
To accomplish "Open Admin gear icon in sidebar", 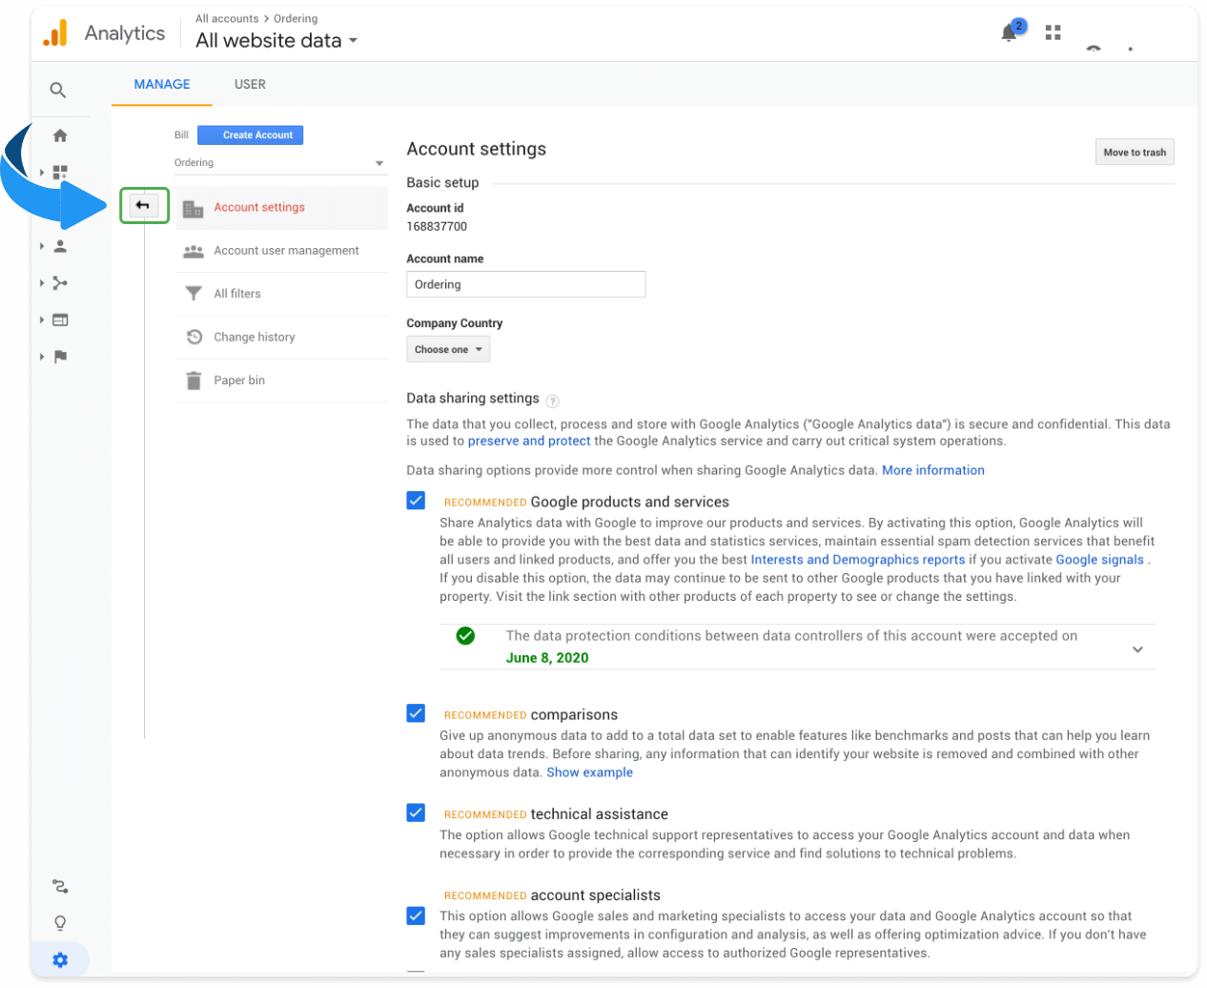I will click(60, 960).
